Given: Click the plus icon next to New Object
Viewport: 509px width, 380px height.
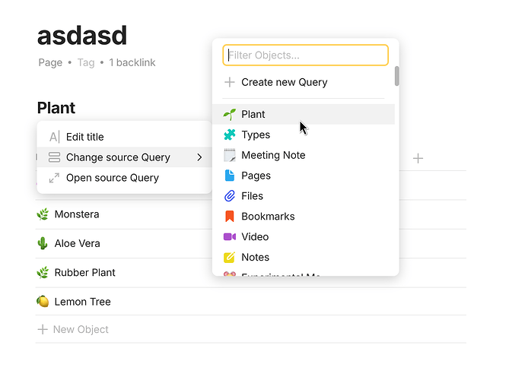Looking at the screenshot, I should (43, 329).
